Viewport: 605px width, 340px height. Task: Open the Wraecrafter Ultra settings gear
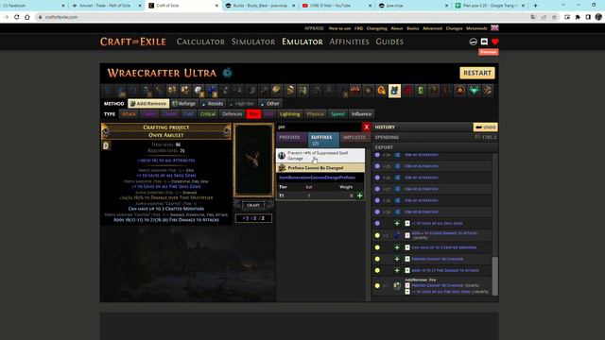click(228, 73)
